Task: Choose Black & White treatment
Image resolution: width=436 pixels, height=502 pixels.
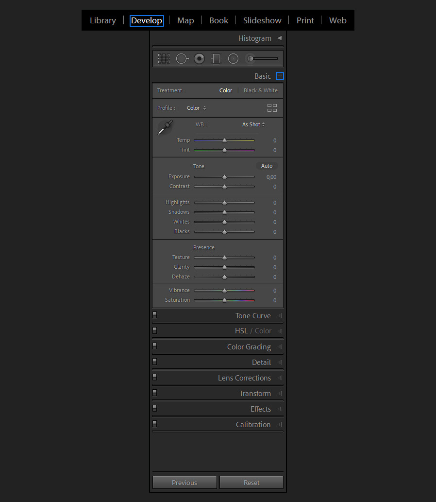Action: click(x=261, y=90)
